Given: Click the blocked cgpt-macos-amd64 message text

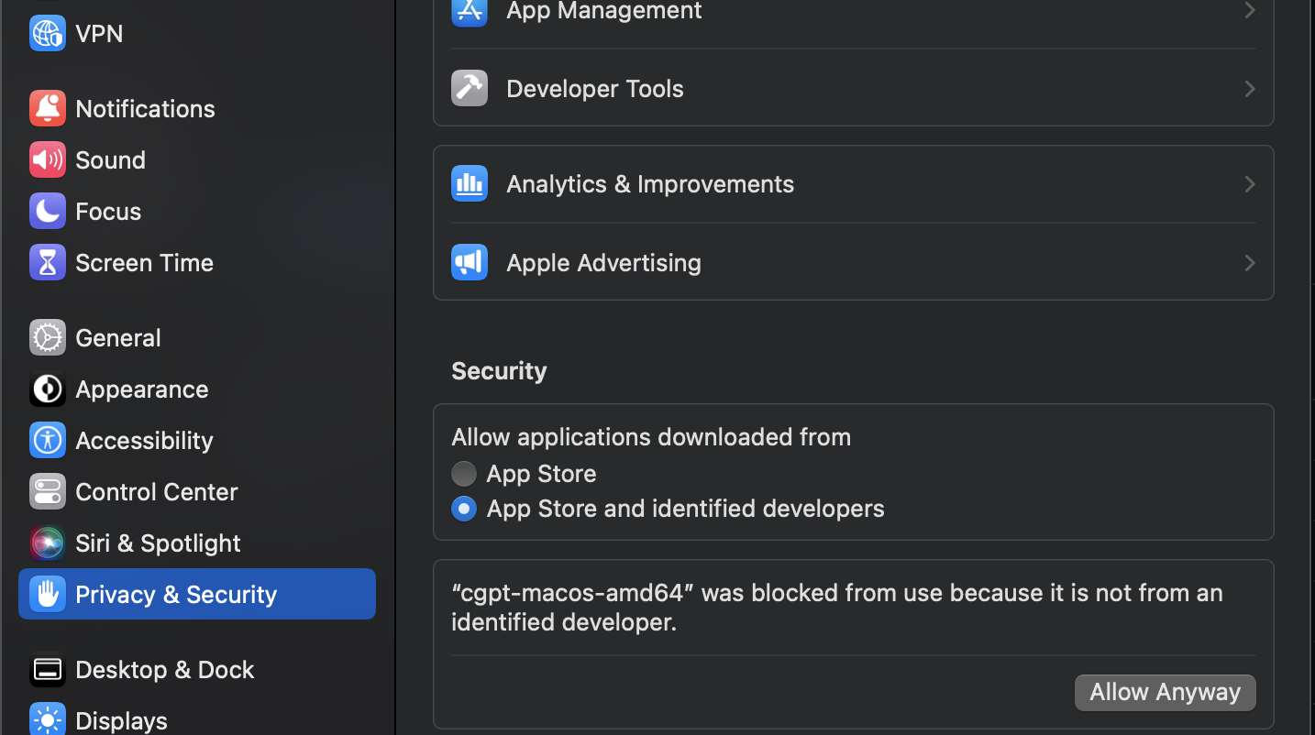Looking at the screenshot, I should 837,608.
